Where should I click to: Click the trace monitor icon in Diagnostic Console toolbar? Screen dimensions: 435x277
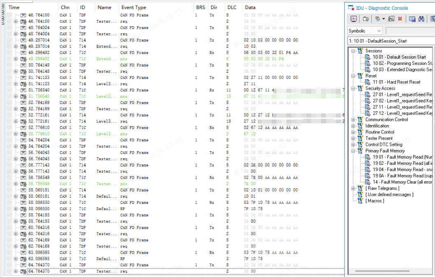coord(354,19)
